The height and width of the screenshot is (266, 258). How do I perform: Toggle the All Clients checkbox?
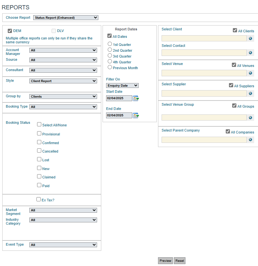[235, 30]
